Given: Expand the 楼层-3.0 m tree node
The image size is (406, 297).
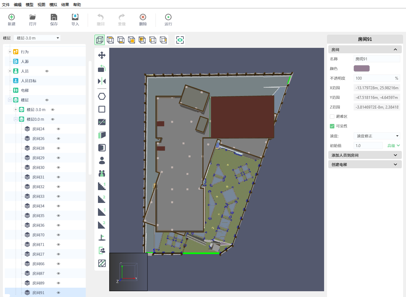Looking at the screenshot, I should pos(16,109).
